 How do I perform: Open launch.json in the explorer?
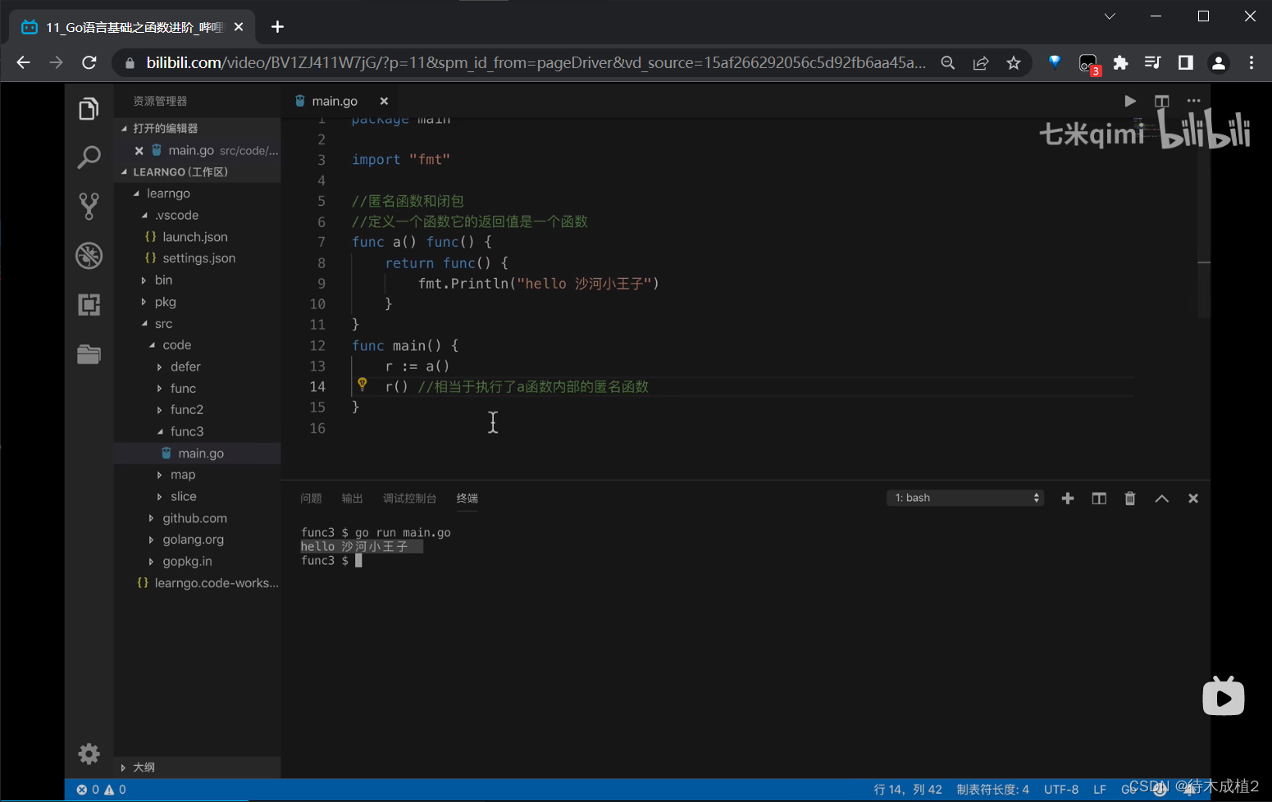[195, 237]
